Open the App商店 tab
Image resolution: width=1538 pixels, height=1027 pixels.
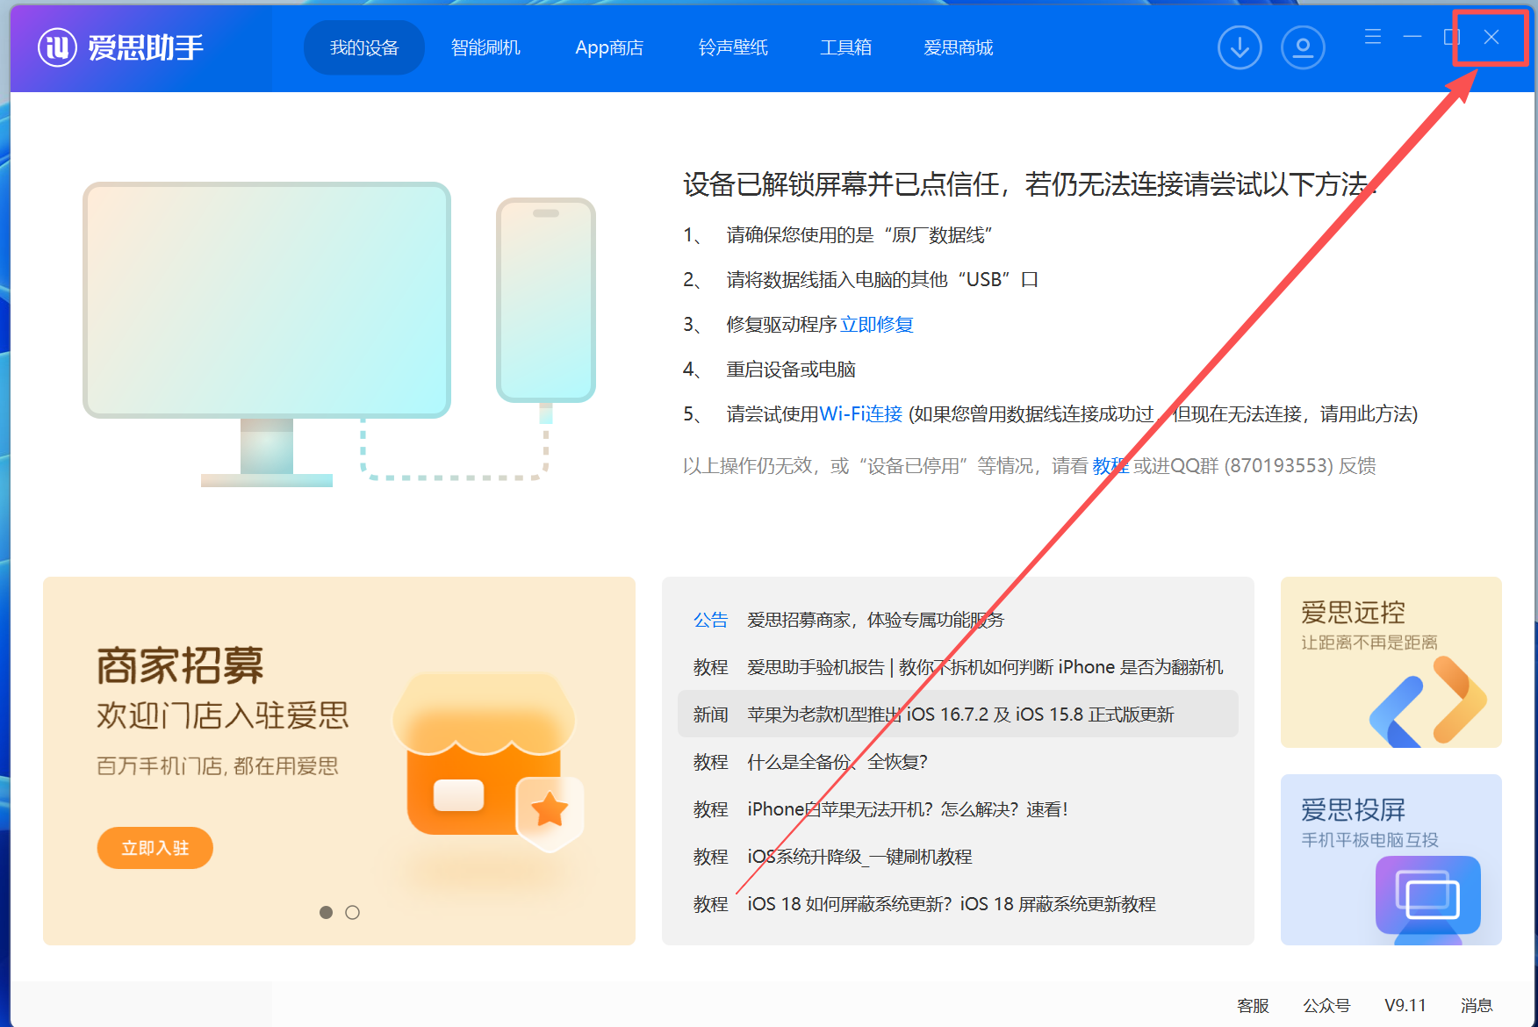coord(609,47)
